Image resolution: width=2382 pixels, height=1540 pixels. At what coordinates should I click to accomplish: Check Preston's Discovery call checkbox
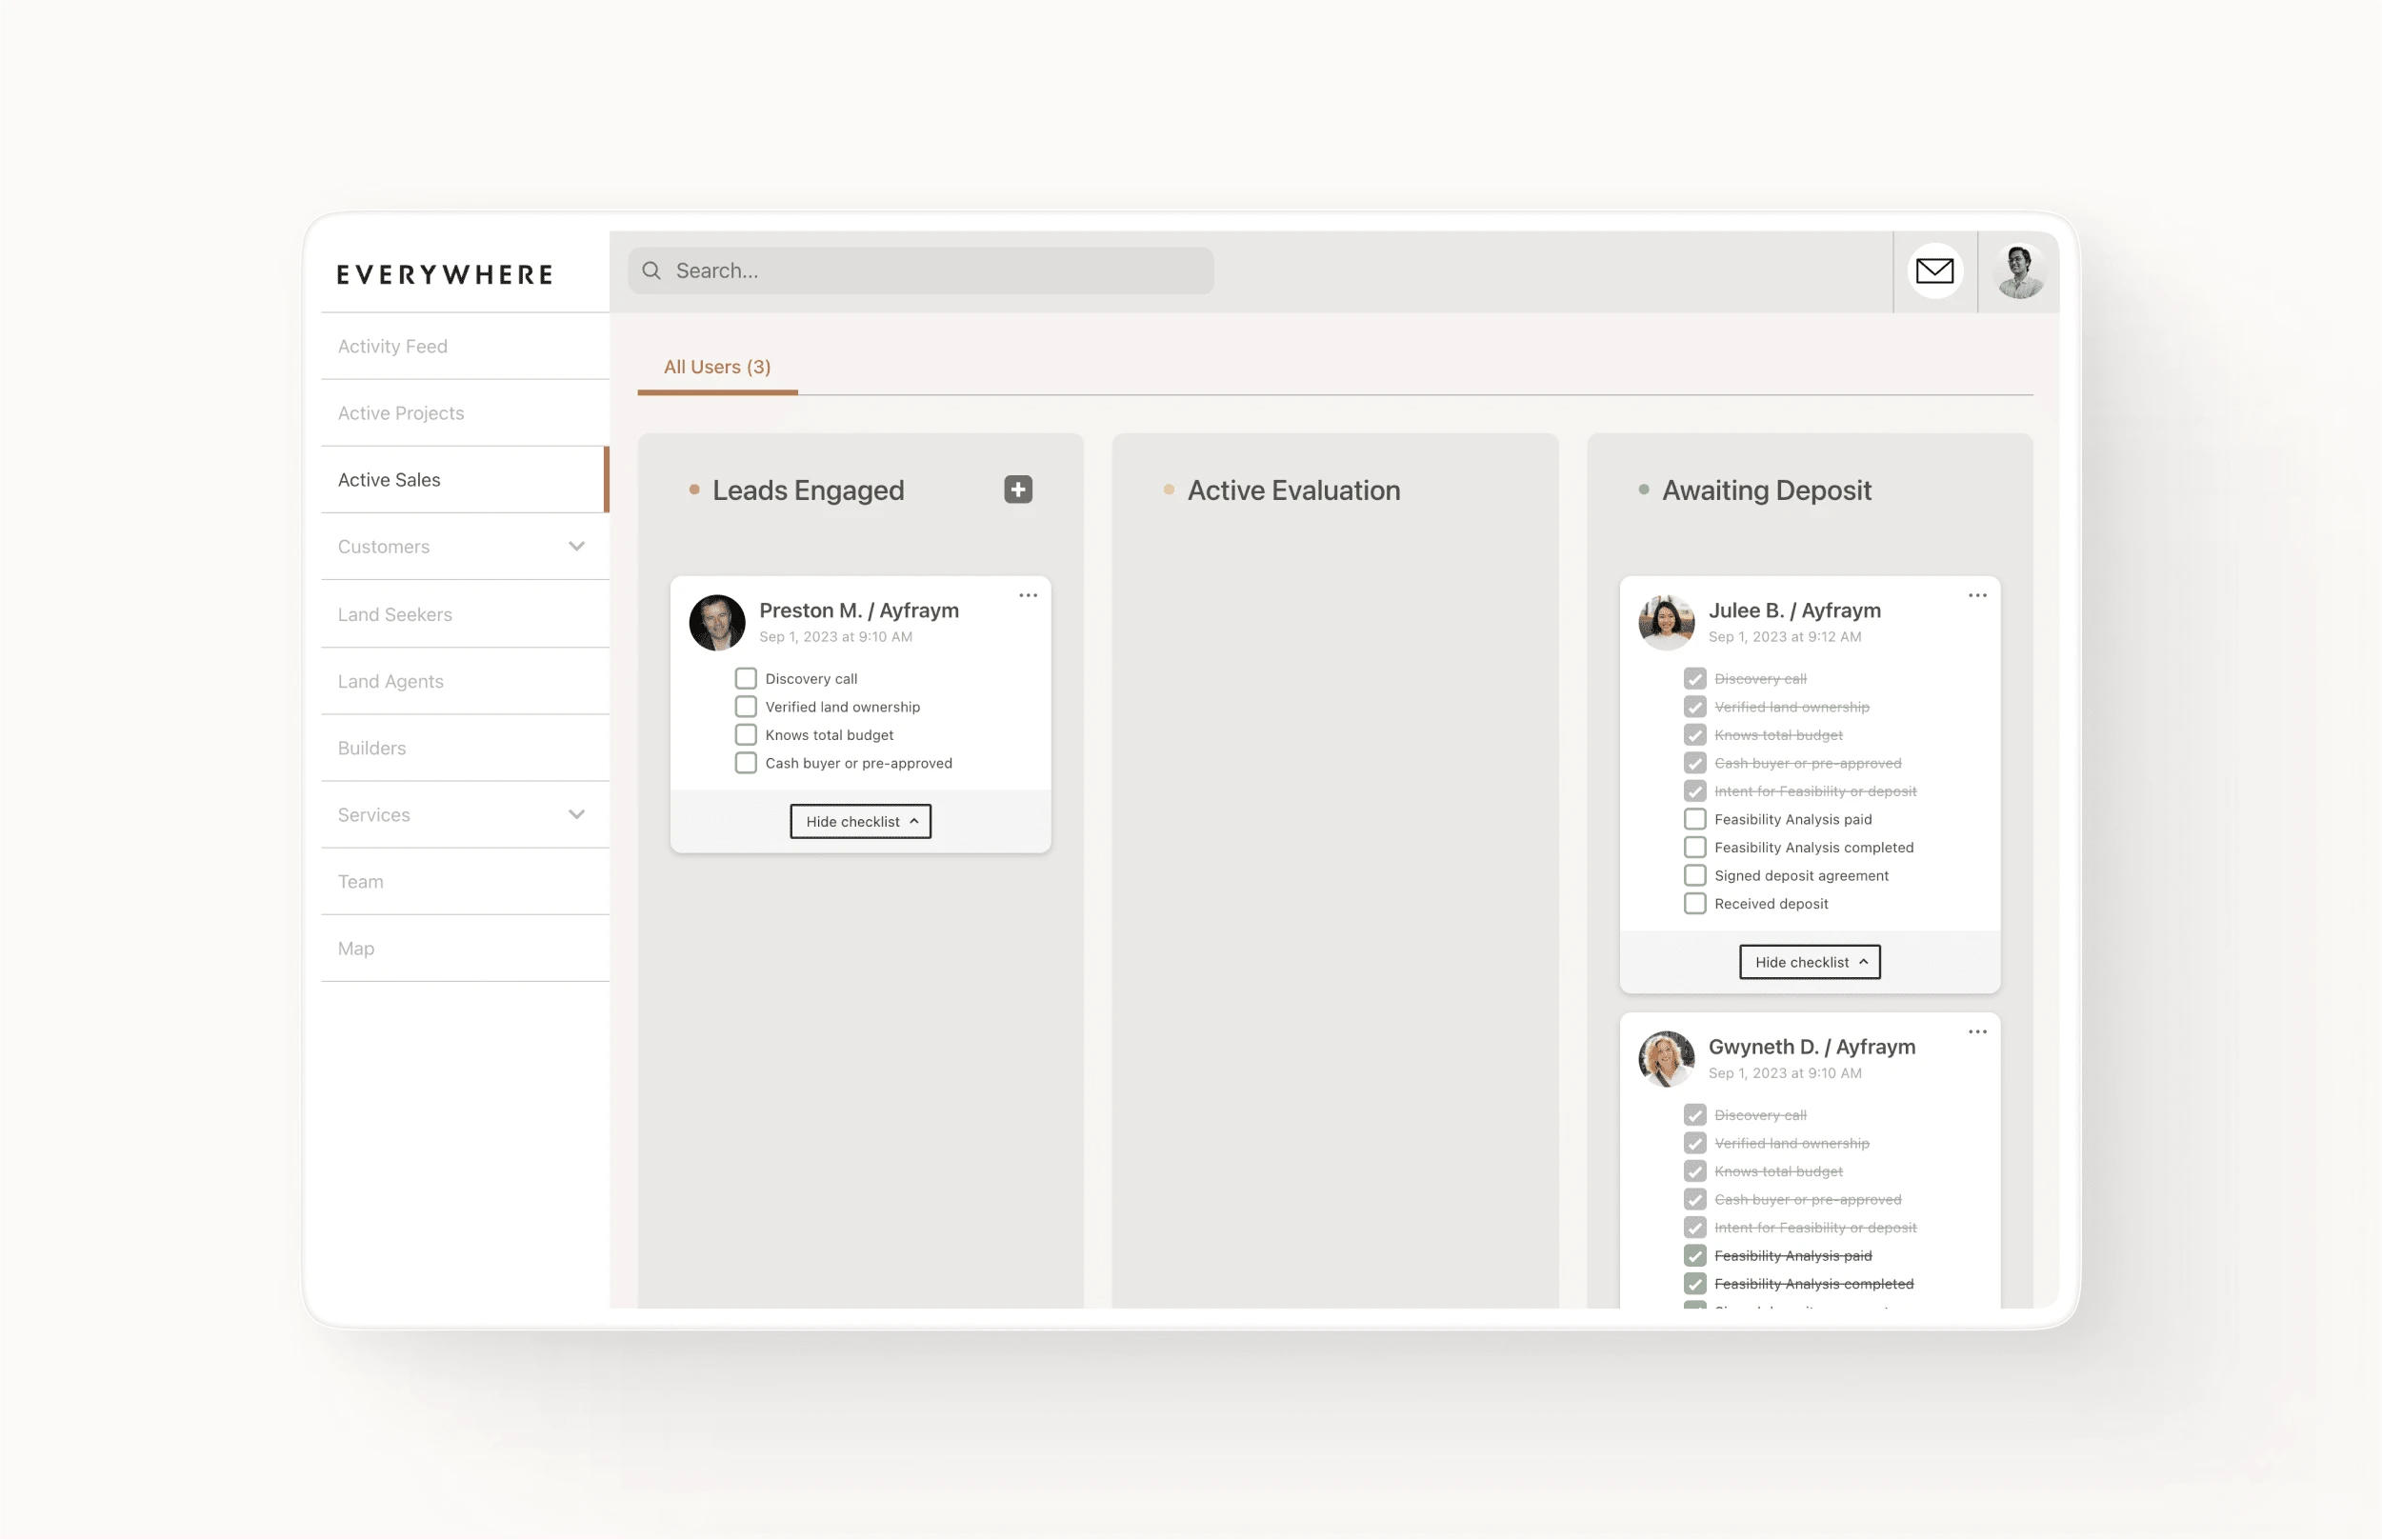[x=745, y=679]
